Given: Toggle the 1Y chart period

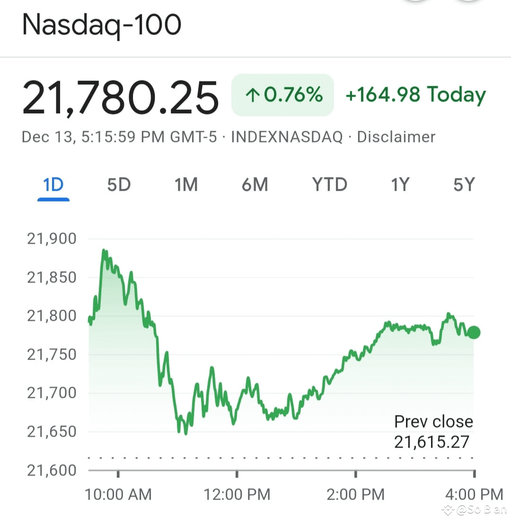Looking at the screenshot, I should tap(400, 185).
